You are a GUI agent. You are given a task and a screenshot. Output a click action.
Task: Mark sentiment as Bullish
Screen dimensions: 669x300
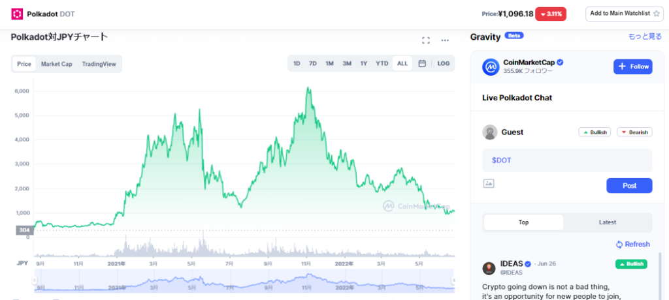pos(595,132)
